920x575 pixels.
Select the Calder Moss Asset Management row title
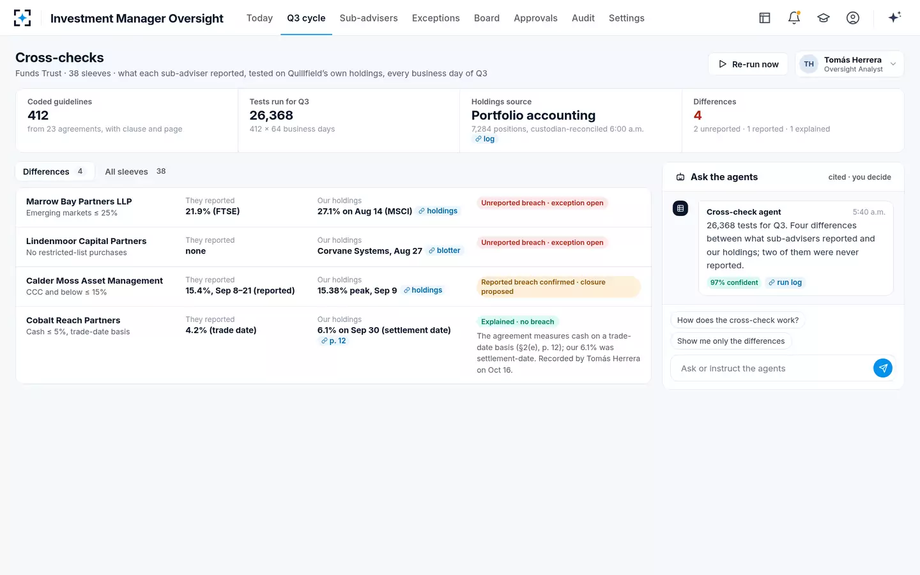[95, 280]
